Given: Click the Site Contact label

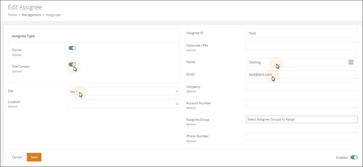Looking at the screenshot, I should click(x=21, y=66).
